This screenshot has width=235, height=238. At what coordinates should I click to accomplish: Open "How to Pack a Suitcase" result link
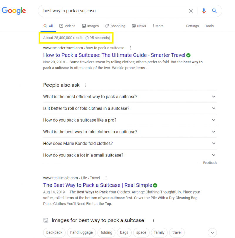pos(114,55)
